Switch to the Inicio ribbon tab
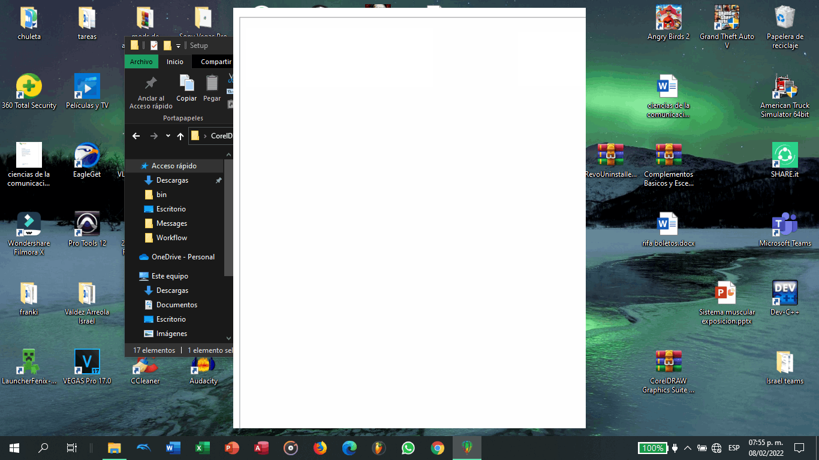819x460 pixels. [175, 62]
